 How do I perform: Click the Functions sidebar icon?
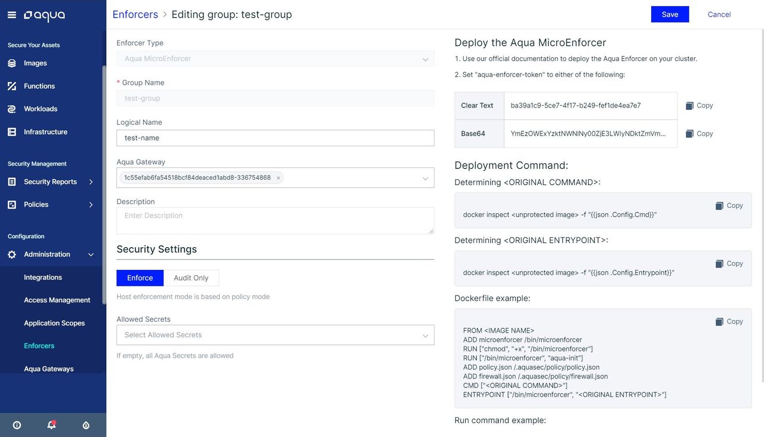coord(12,86)
